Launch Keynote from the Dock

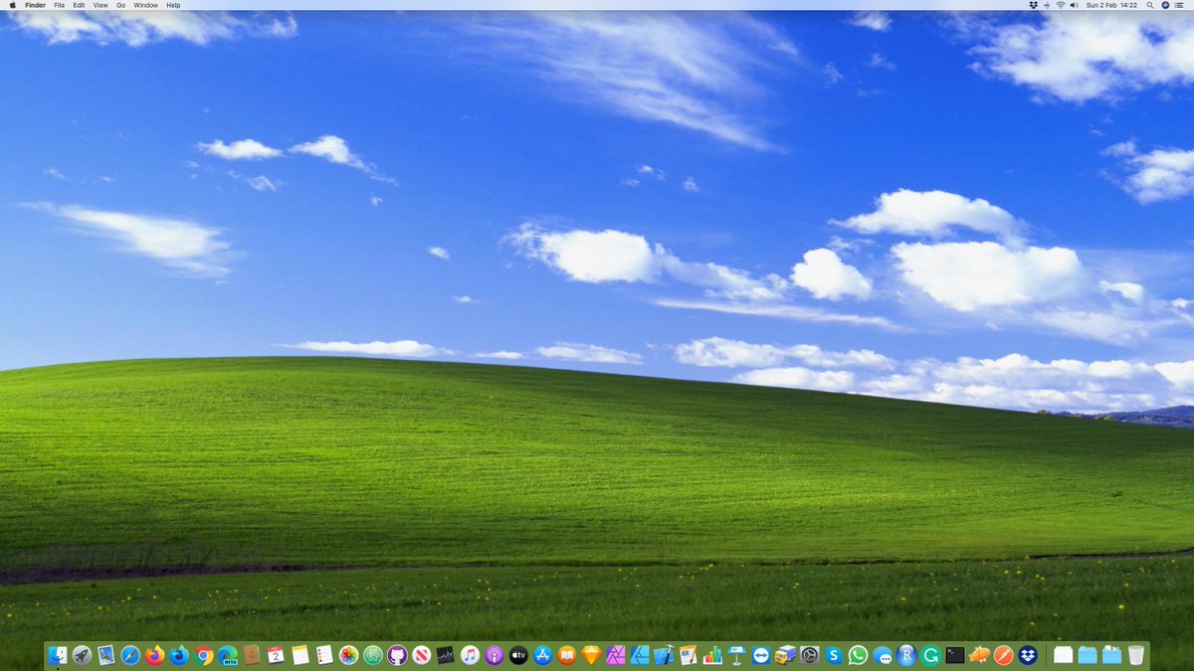pyautogui.click(x=737, y=655)
